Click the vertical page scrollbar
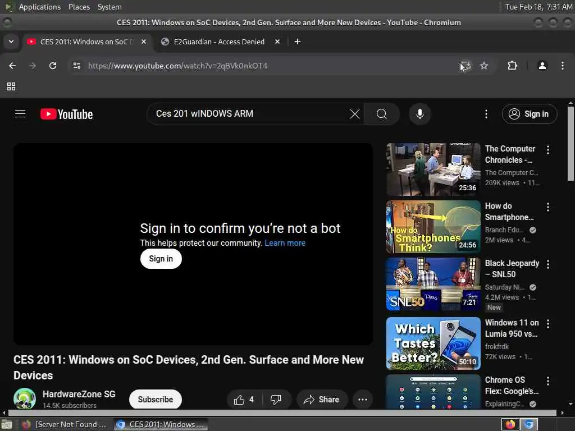The image size is (575, 431). click(571, 144)
